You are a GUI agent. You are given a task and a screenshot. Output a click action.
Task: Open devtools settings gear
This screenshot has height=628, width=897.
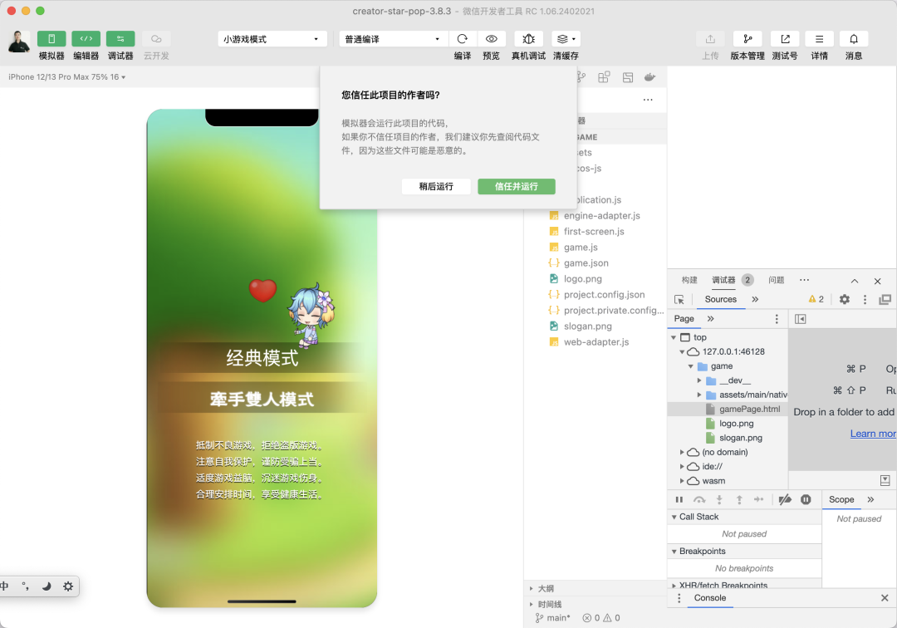click(x=845, y=299)
